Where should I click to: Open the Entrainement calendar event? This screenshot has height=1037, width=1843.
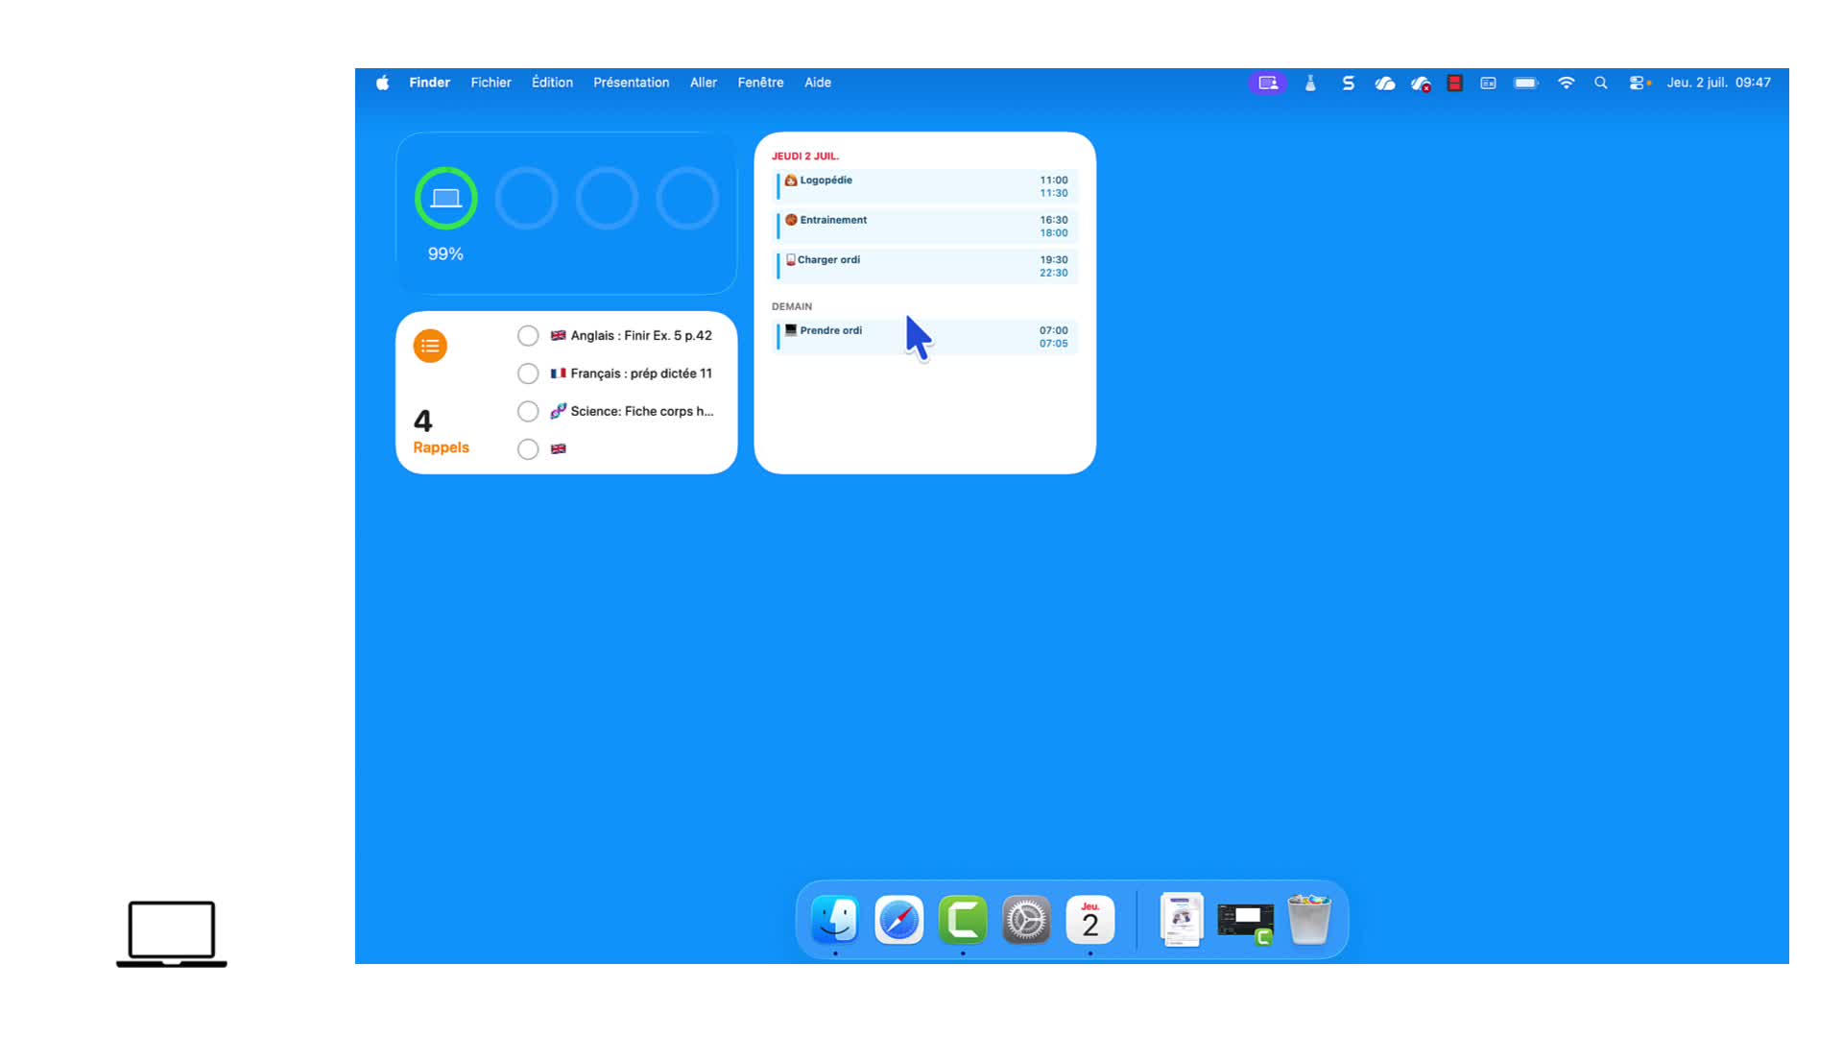click(x=926, y=226)
